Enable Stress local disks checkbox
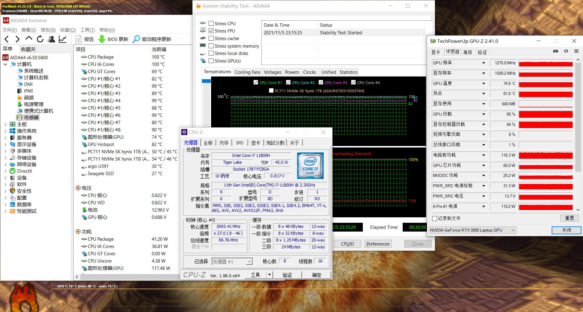 coord(211,53)
